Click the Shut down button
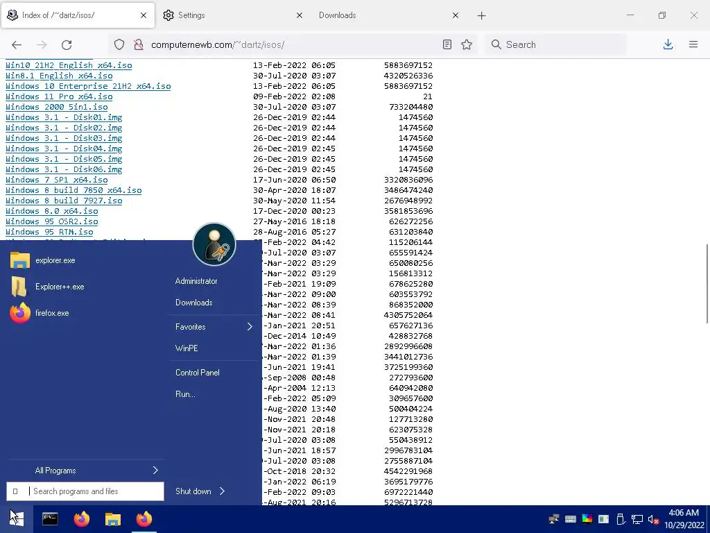This screenshot has height=533, width=710. [x=193, y=491]
